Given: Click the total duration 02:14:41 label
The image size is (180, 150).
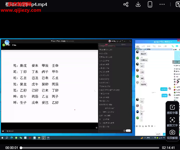Looking at the screenshot, I should pyautogui.click(x=169, y=148).
